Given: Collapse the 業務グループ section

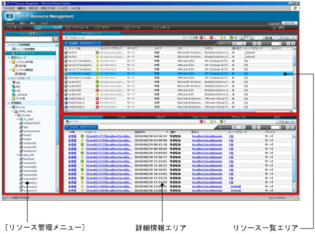Looking at the screenshot, I should pos(9,58).
